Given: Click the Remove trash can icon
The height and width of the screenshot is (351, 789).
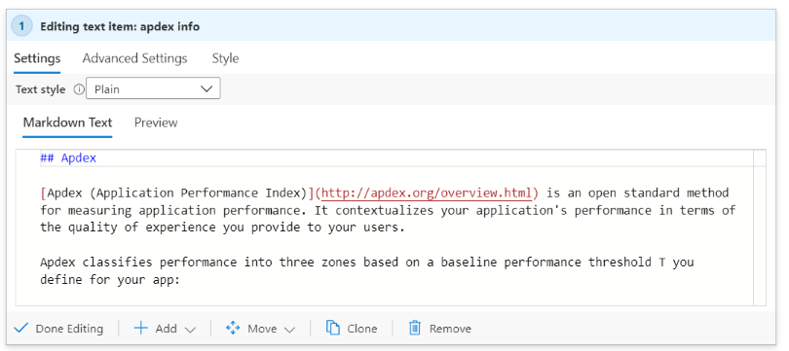Looking at the screenshot, I should point(415,328).
